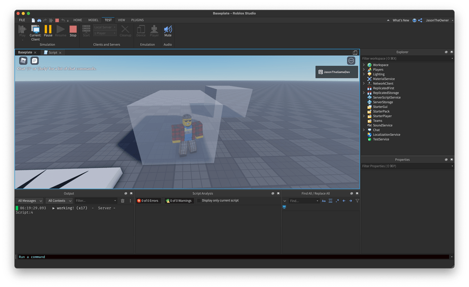Screen dimensions: 469x287
Task: Enable Display only current script checkbox
Action: point(199,201)
